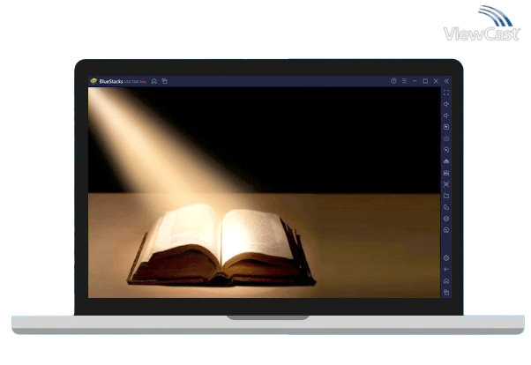531x365 pixels.
Task: Open Android recent apps from sidebar bottom
Action: tap(446, 293)
